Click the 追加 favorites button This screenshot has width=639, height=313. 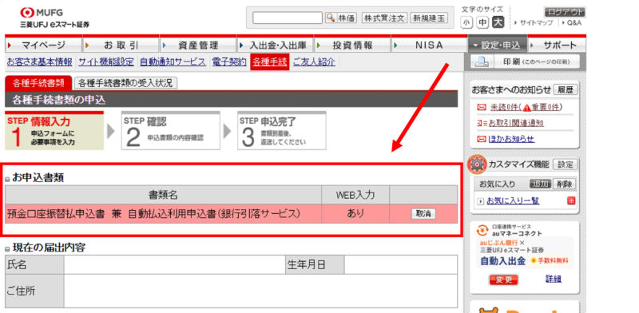coord(541,184)
